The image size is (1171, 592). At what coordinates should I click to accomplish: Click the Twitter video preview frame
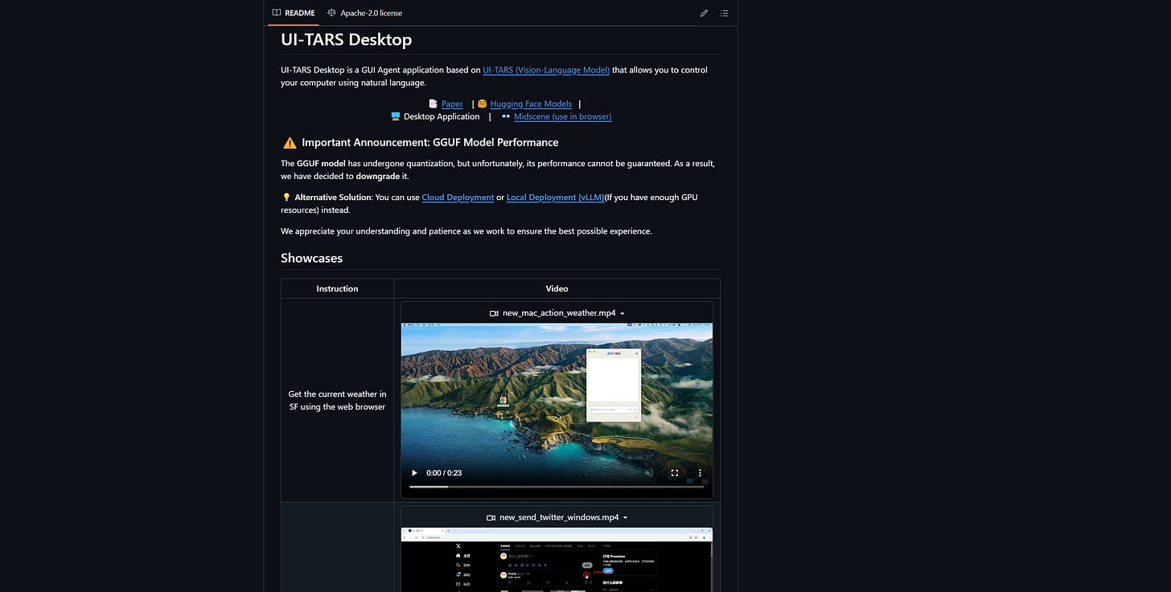(557, 560)
